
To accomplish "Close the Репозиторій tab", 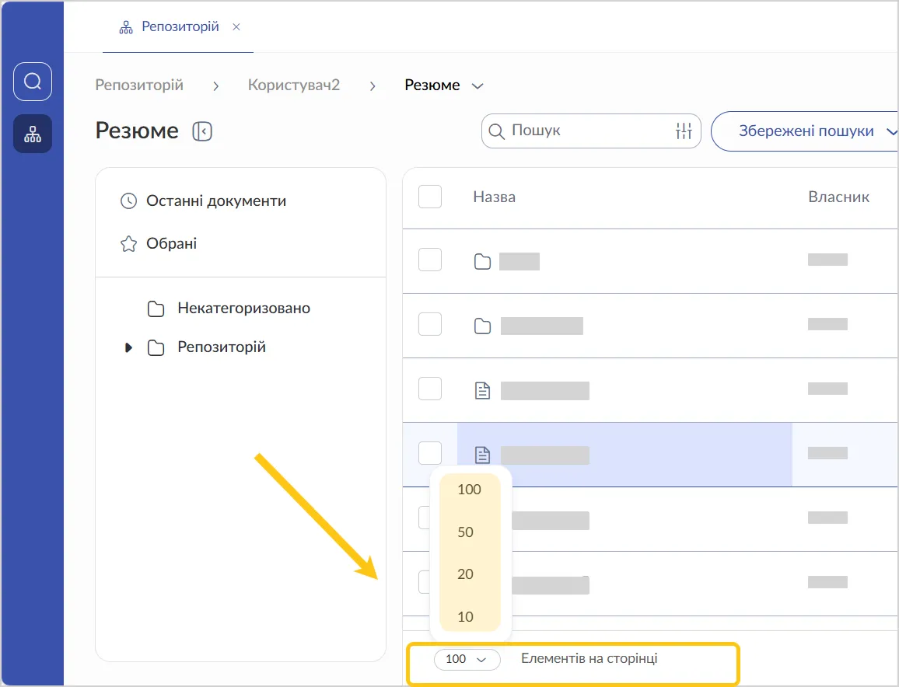I will click(x=236, y=27).
